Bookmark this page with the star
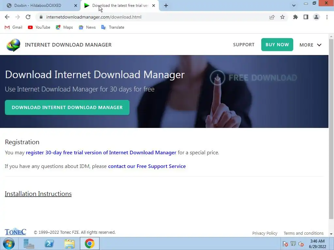This screenshot has width=334, height=250. pos(282,17)
